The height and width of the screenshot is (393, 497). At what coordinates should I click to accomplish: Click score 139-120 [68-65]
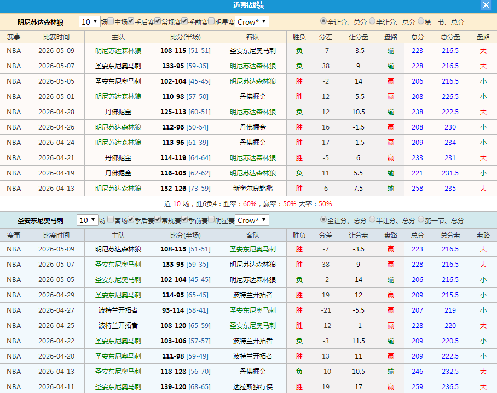186,386
